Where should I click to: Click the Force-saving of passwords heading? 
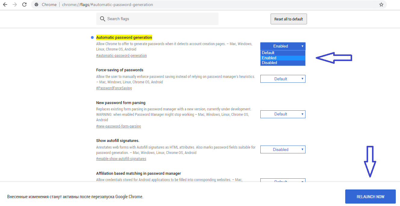tap(120, 70)
